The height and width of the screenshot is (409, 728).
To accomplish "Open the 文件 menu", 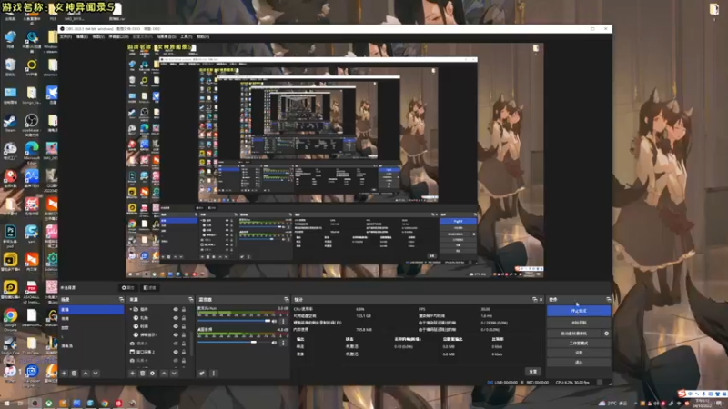I will [66, 36].
